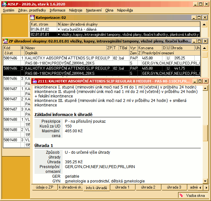Switch to the k úhradové sk. tab

pyautogui.click(x=71, y=187)
